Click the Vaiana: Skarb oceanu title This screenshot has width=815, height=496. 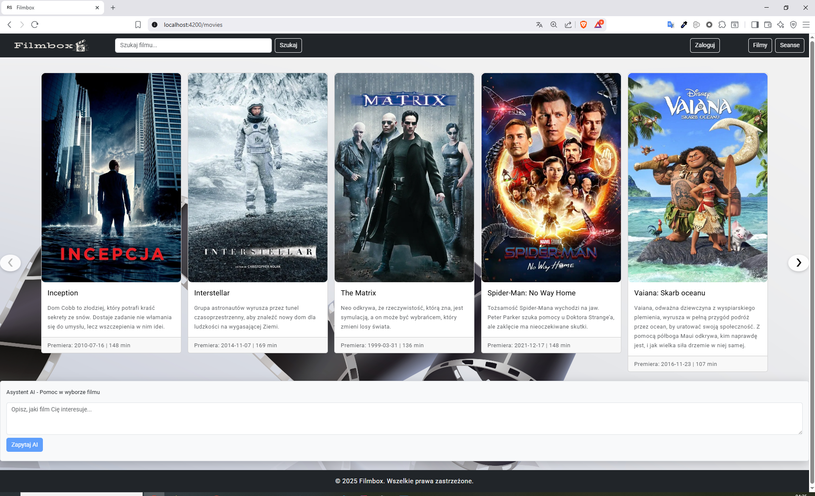(x=670, y=293)
